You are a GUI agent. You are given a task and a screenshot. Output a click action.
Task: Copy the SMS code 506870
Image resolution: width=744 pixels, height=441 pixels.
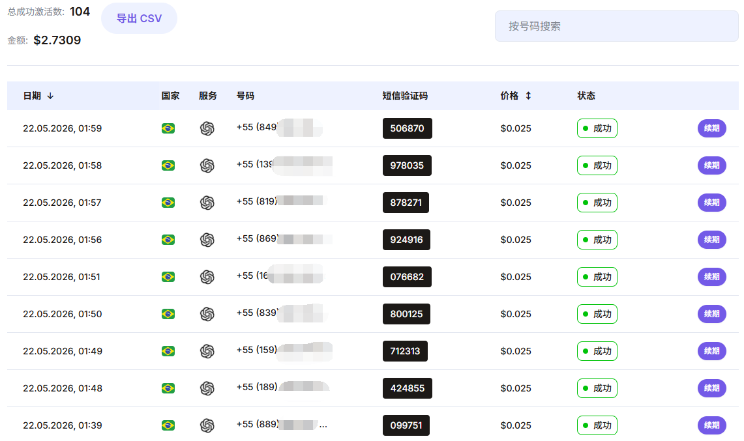click(x=407, y=128)
